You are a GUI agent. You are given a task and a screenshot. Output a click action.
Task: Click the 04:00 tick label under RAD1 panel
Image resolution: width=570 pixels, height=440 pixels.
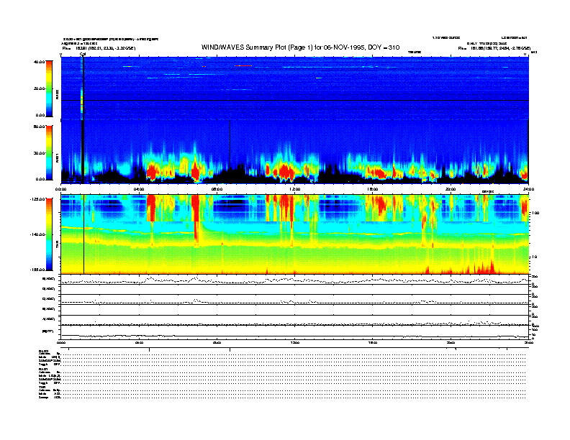click(x=139, y=189)
